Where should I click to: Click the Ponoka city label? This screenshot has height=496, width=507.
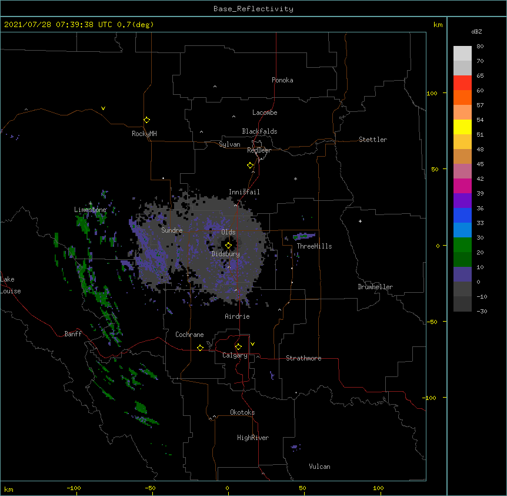[x=282, y=80]
